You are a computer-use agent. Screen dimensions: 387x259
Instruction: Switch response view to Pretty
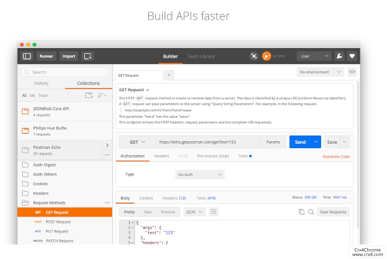coord(130,212)
